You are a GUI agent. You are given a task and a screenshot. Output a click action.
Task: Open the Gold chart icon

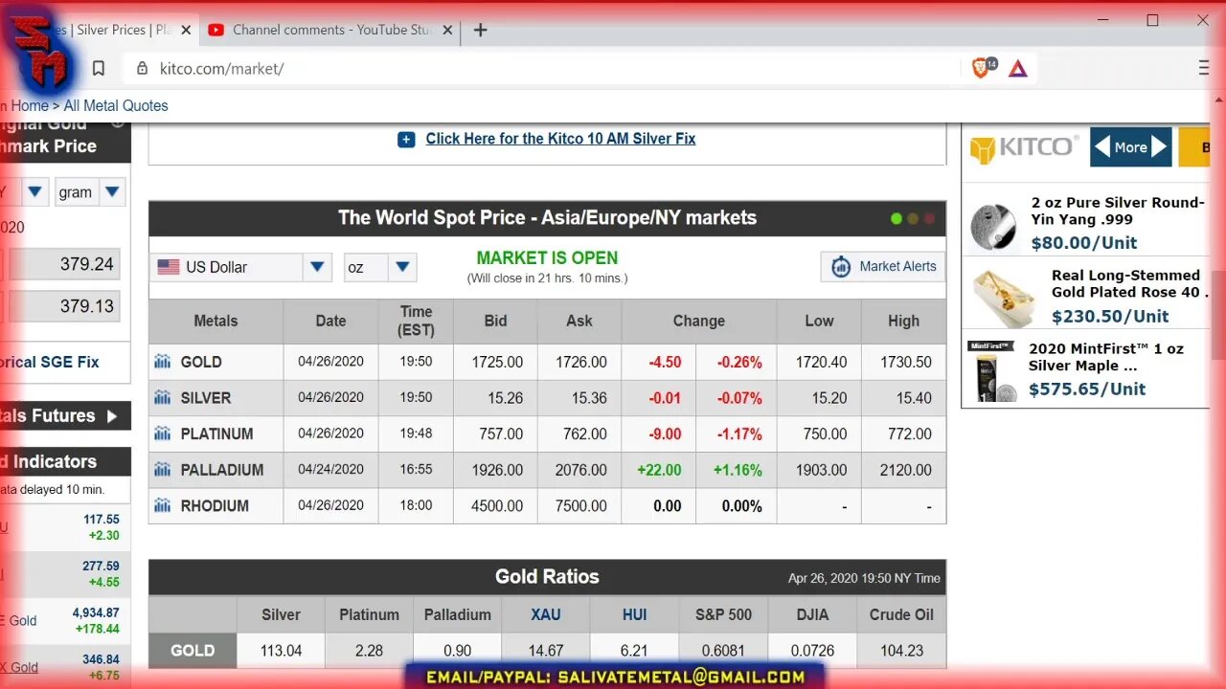tap(163, 362)
